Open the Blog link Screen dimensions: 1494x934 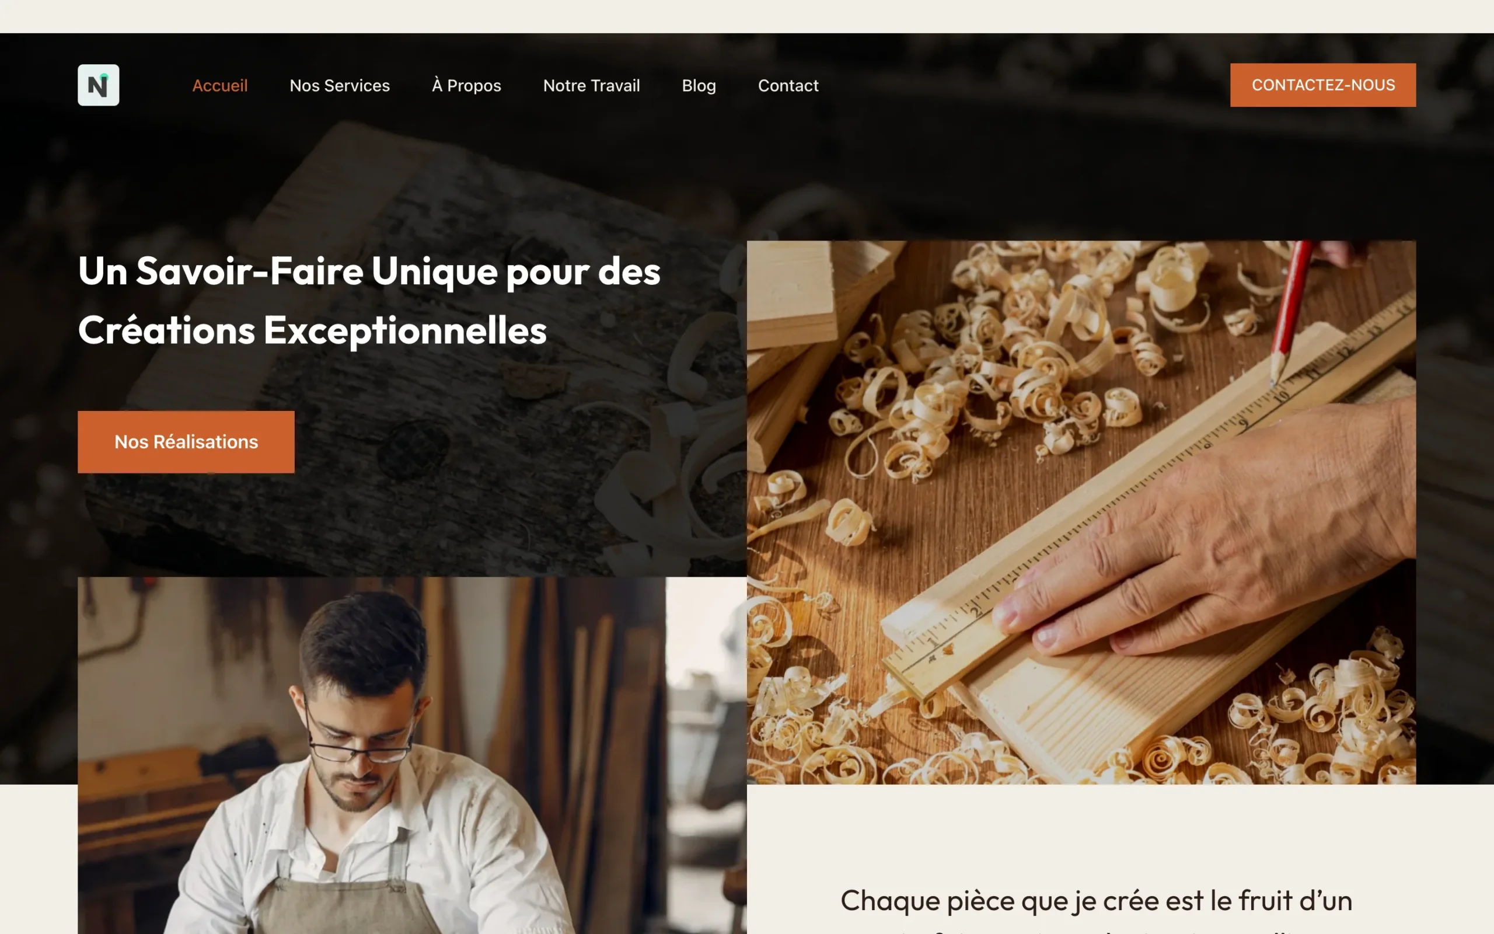[699, 85]
